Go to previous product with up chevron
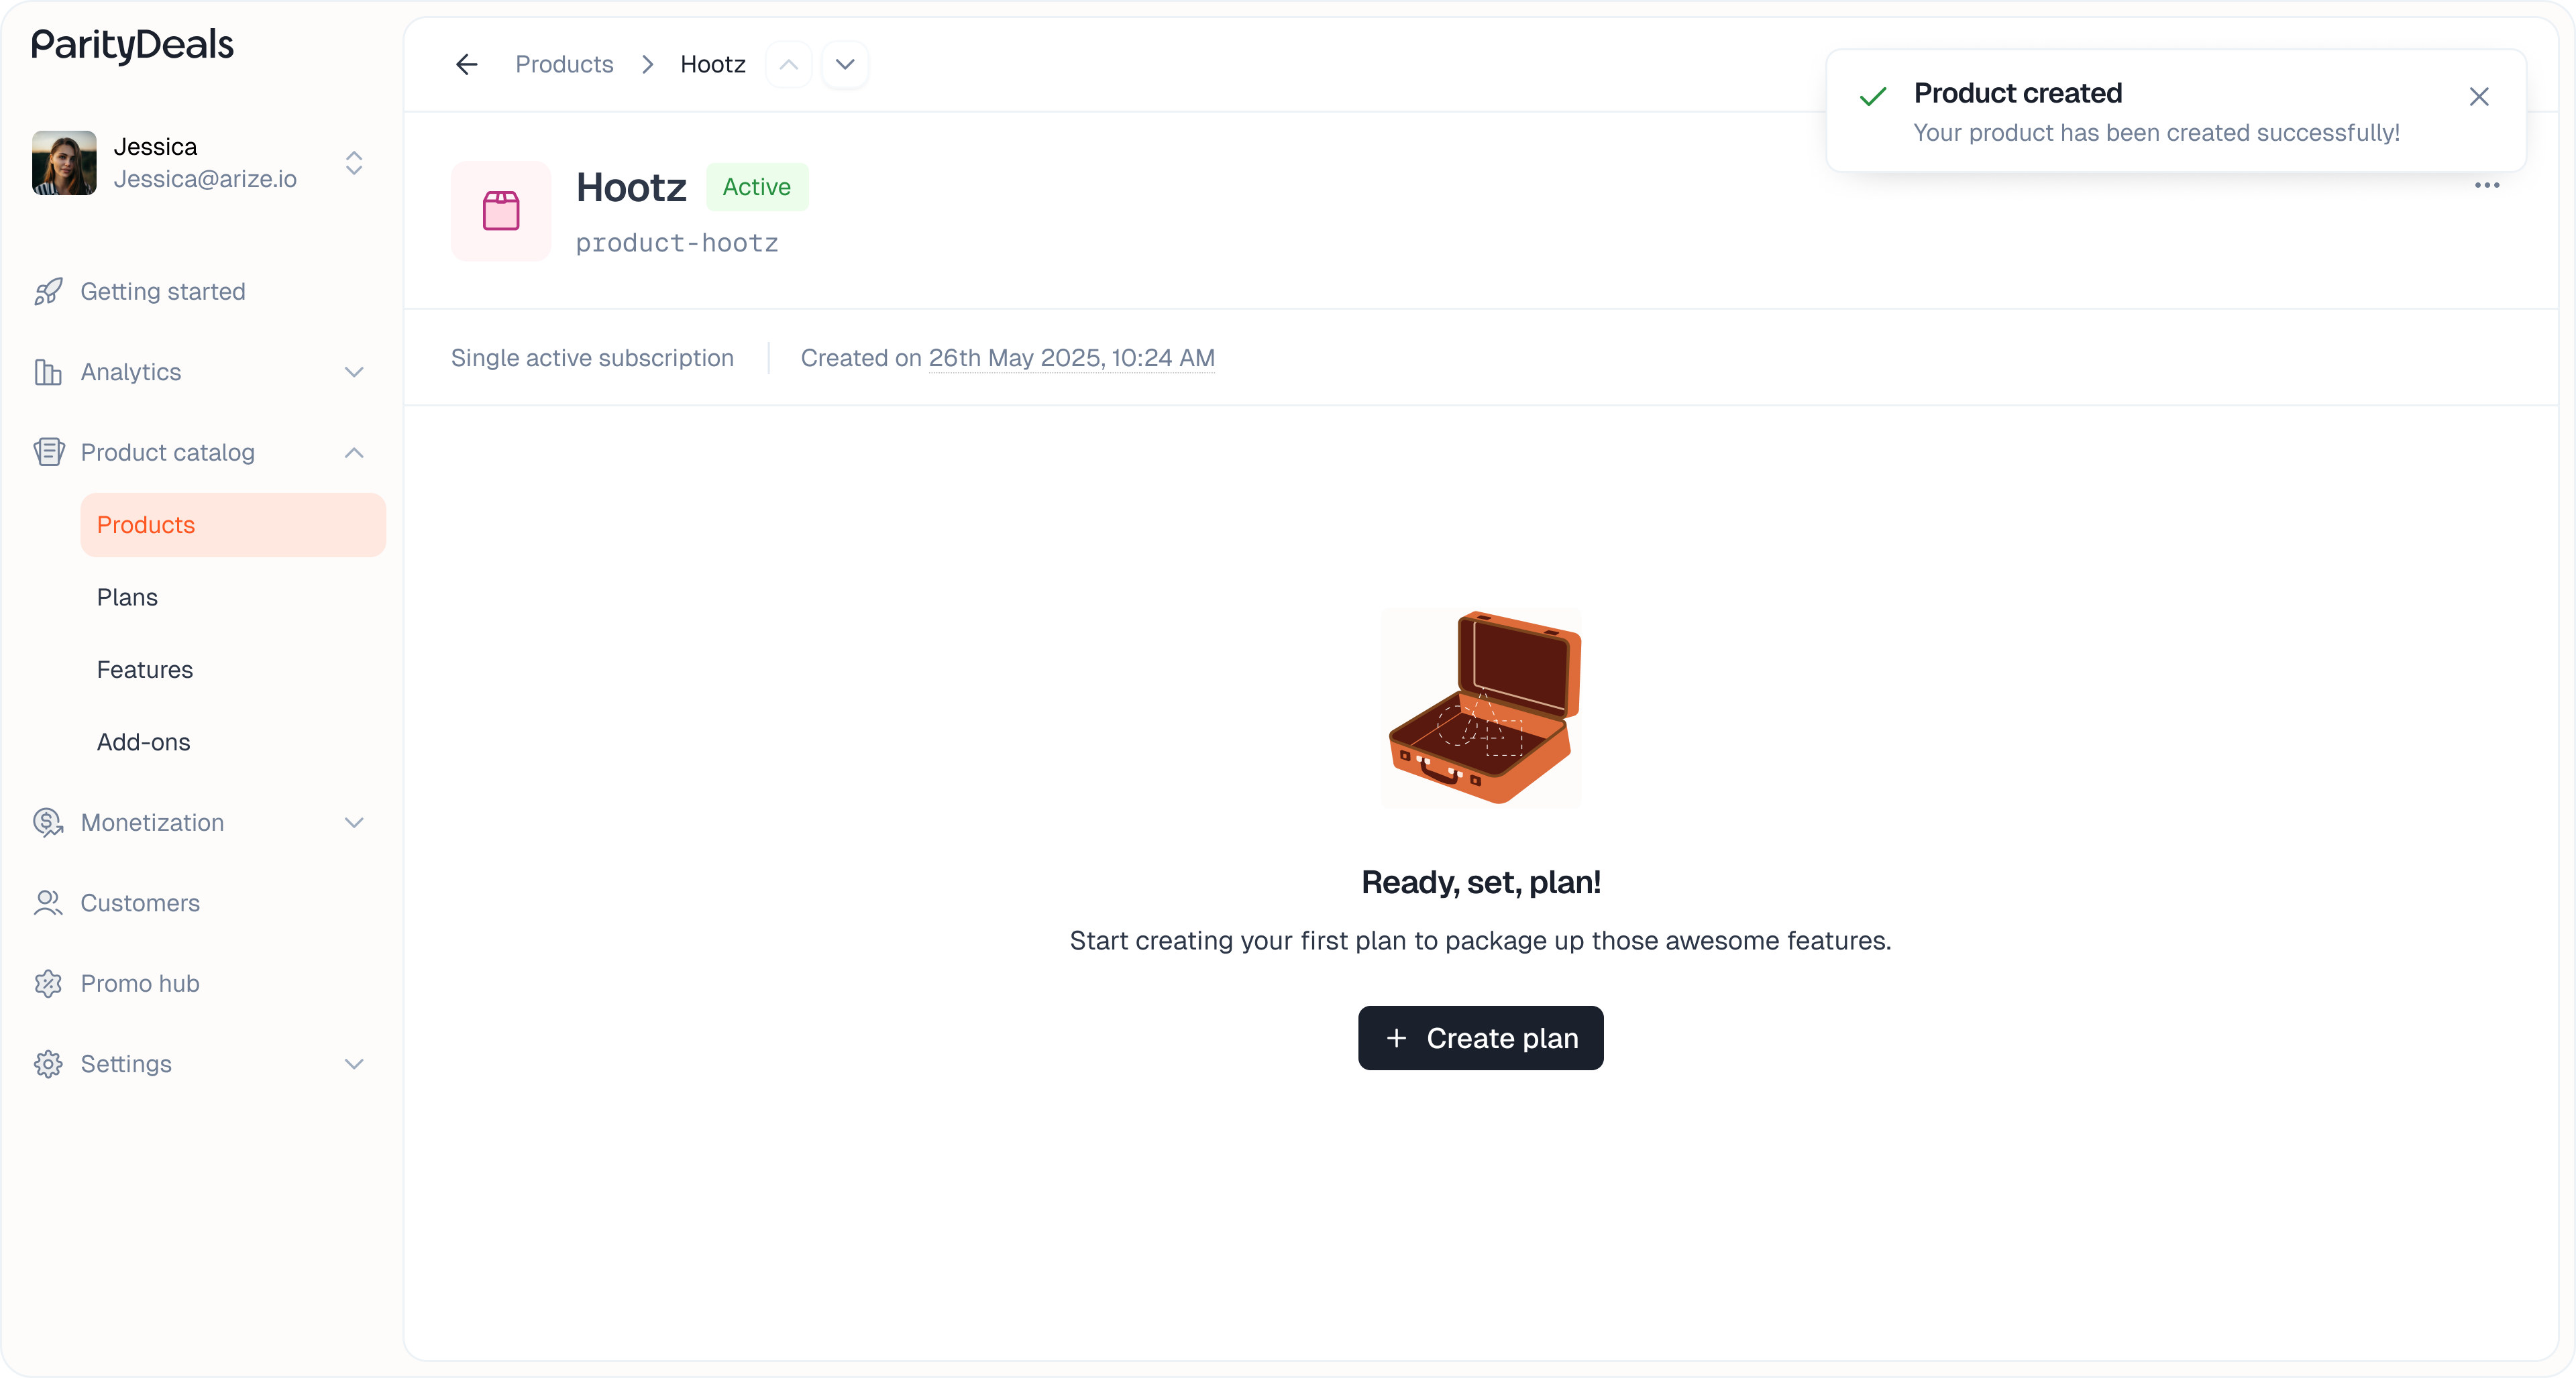The image size is (2576, 1378). pos(789,65)
